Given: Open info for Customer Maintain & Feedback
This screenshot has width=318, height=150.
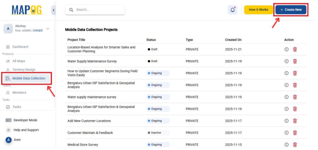Looking at the screenshot, I should 286,133.
